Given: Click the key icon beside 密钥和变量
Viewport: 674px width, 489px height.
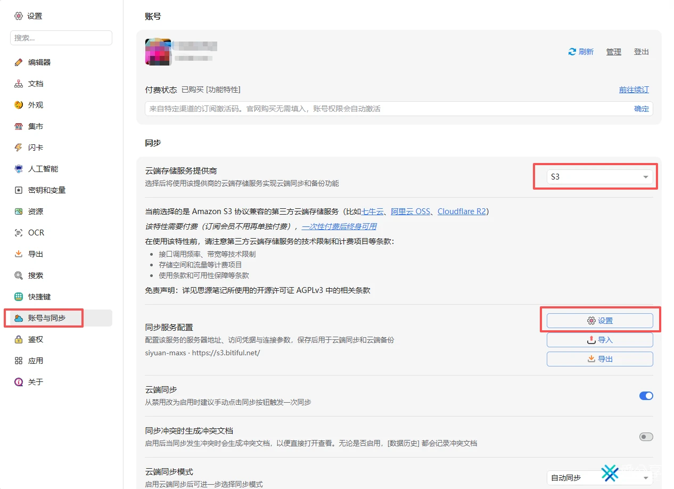Looking at the screenshot, I should point(19,190).
